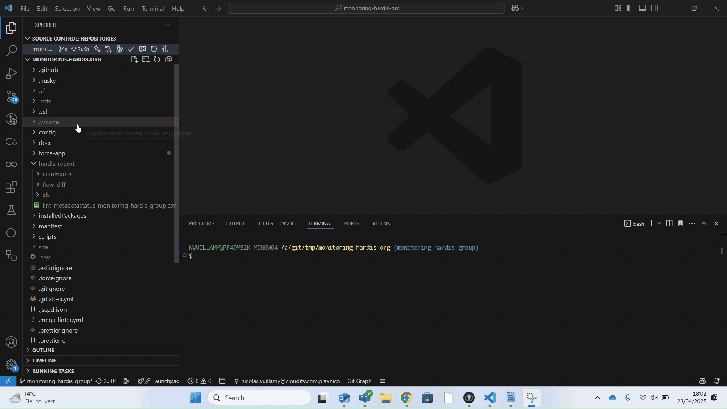
Task: Open the File menu
Action: pos(25,8)
